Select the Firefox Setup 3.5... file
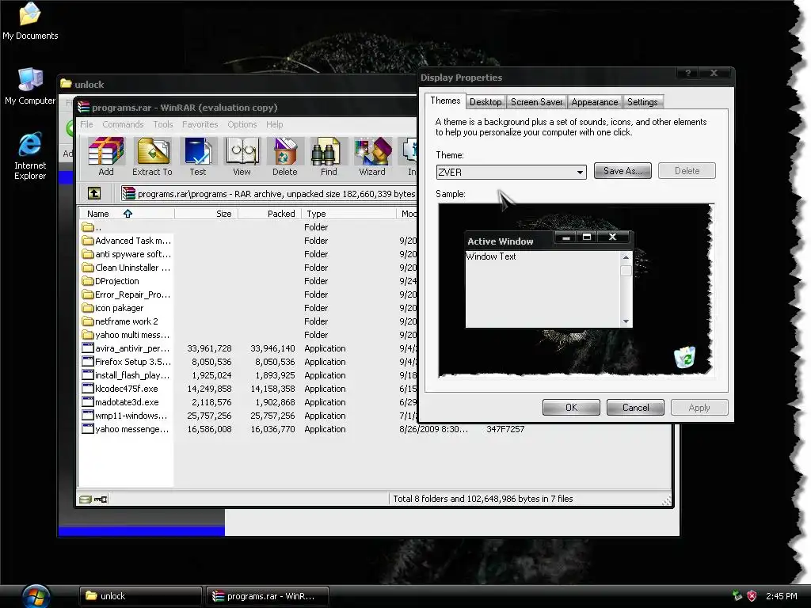 [126, 361]
